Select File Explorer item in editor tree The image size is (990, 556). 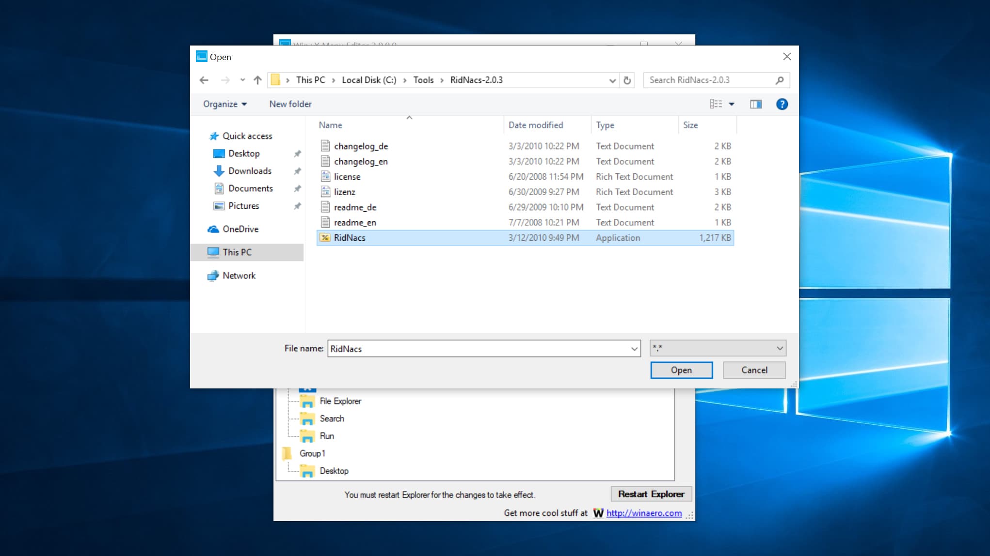(x=340, y=401)
